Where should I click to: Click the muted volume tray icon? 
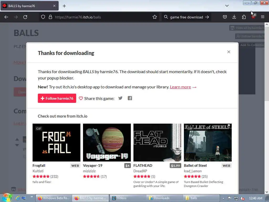[242, 198]
